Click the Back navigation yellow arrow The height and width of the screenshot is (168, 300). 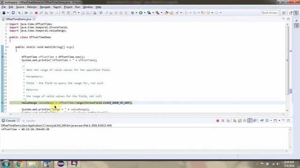point(208,13)
